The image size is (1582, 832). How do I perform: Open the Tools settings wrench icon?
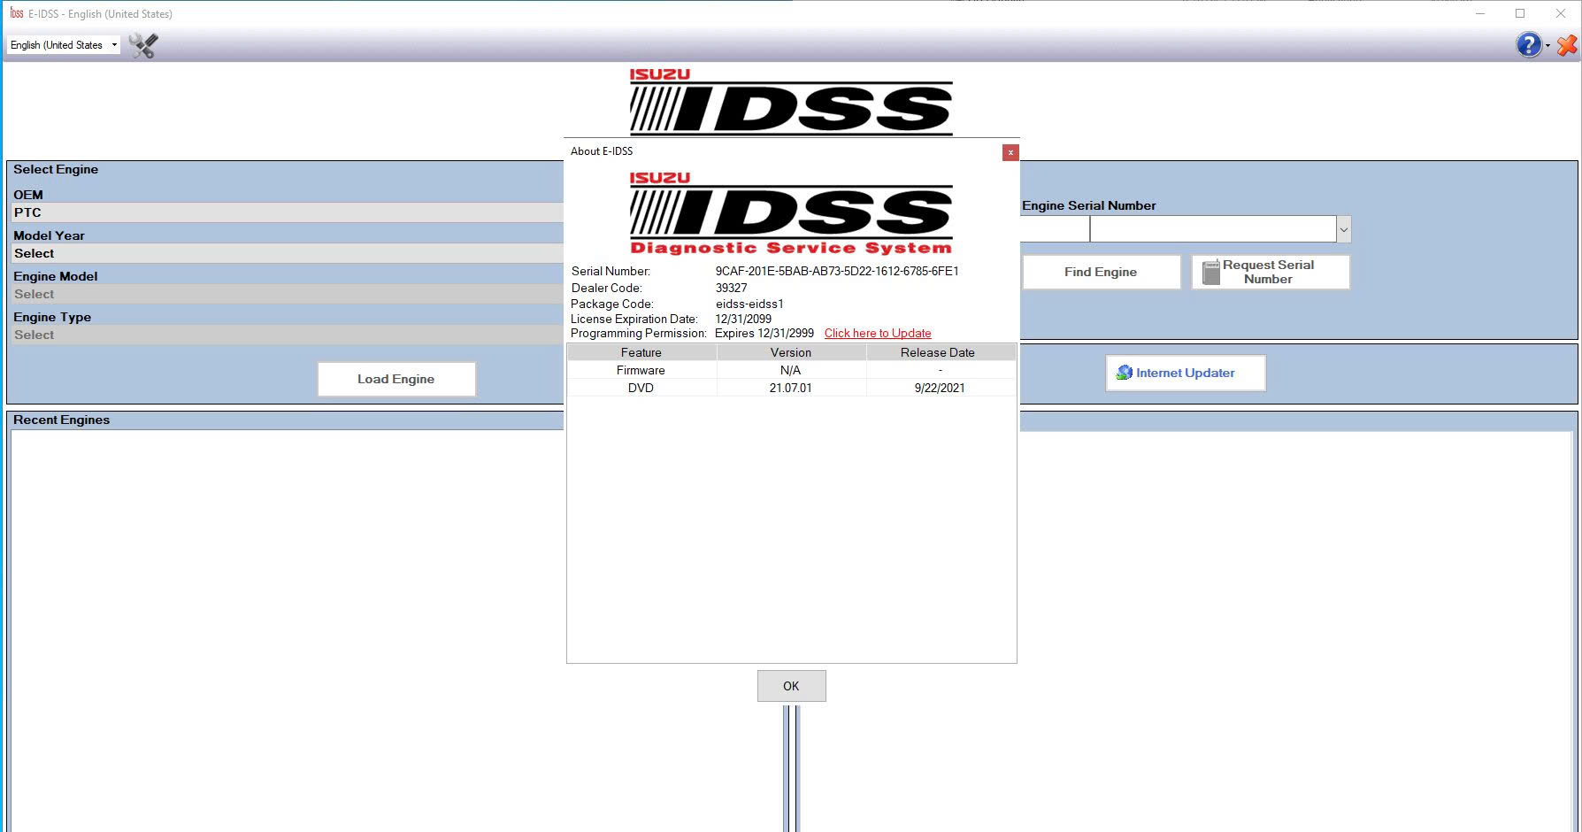142,44
